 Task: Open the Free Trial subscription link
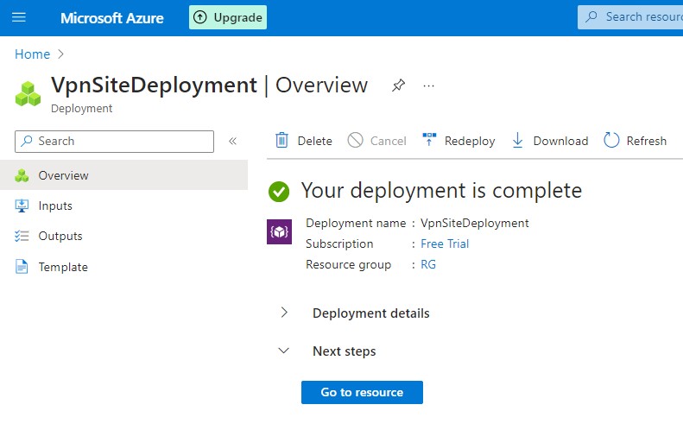[445, 243]
